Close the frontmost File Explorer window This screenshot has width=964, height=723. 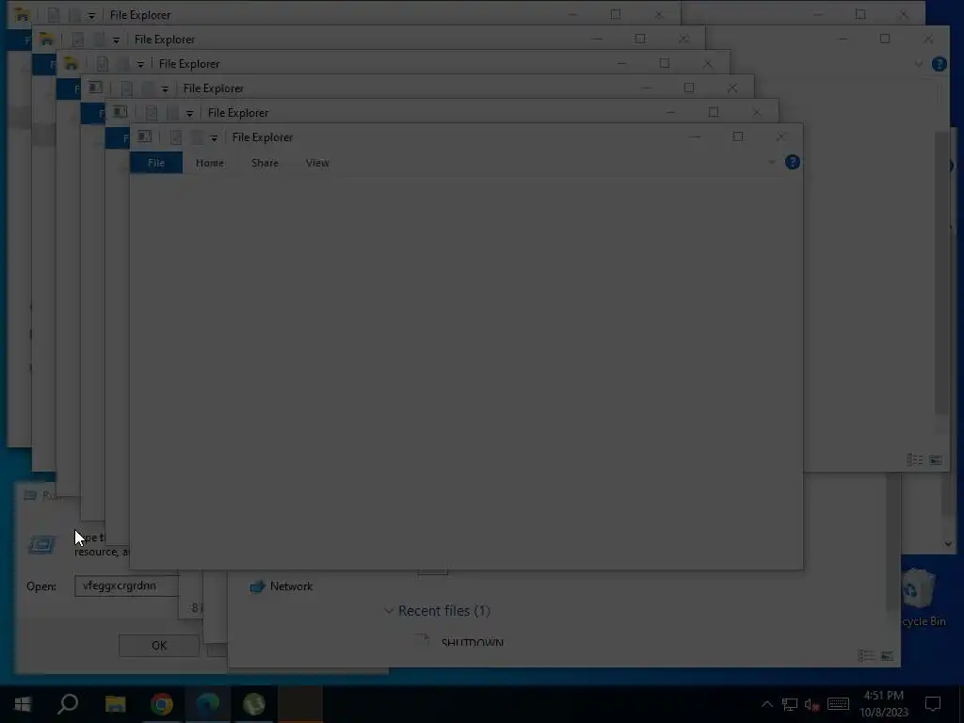780,137
